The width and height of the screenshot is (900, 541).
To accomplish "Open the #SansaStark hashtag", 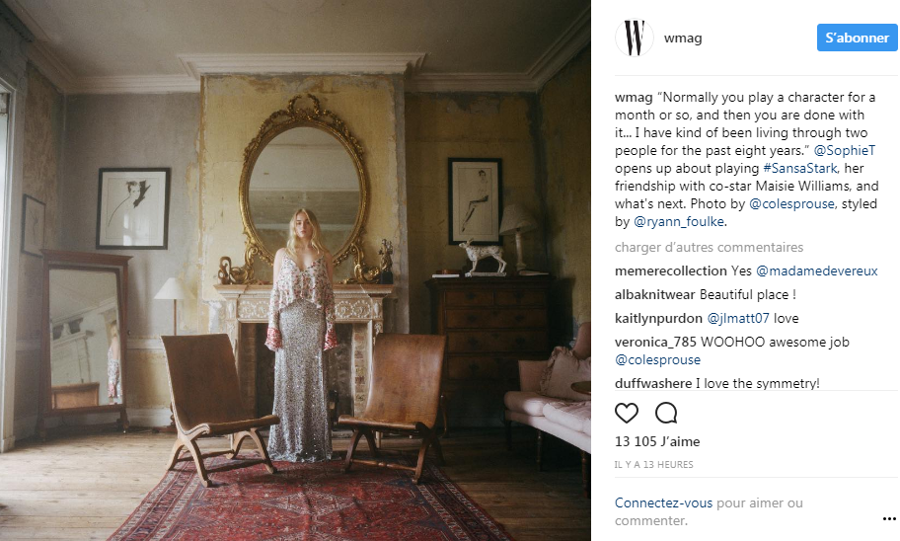I will coord(800,168).
